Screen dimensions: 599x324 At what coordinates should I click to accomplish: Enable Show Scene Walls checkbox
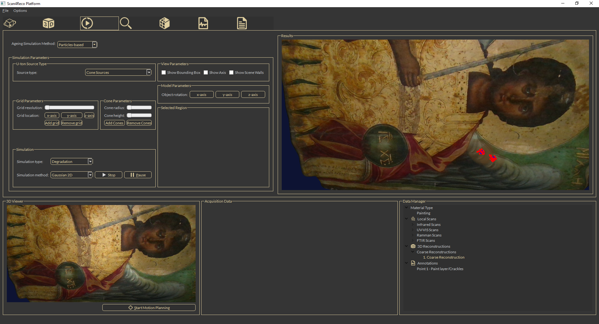coord(231,73)
